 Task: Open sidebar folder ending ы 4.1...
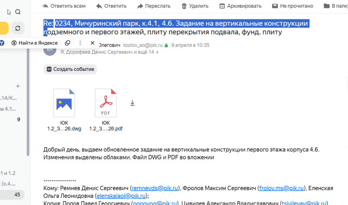tap(8, 109)
